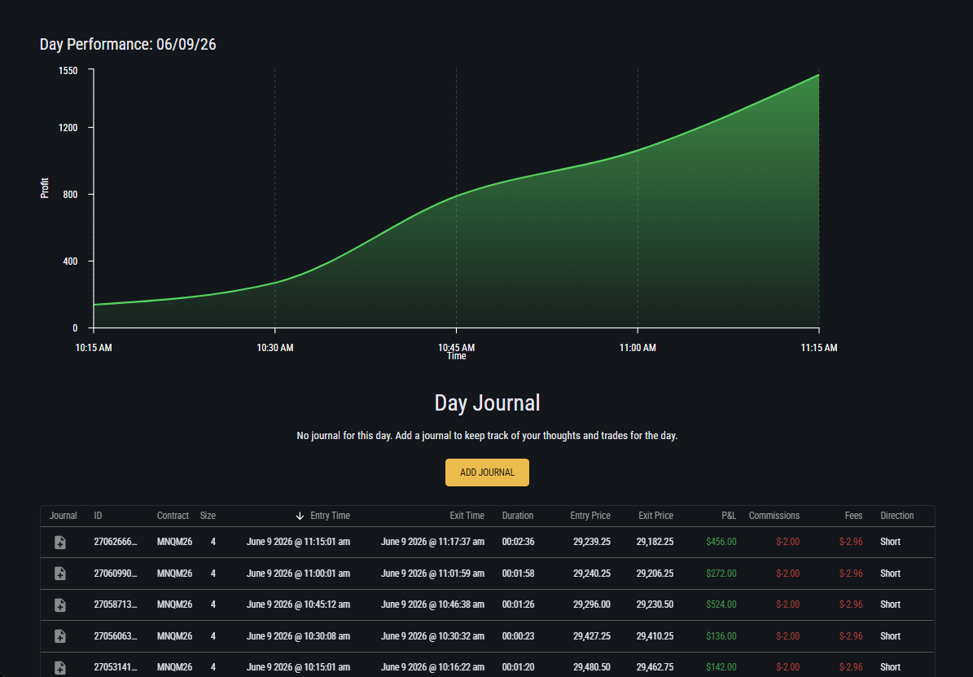
Task: Click duration 00:02:36 cell
Action: coord(518,542)
